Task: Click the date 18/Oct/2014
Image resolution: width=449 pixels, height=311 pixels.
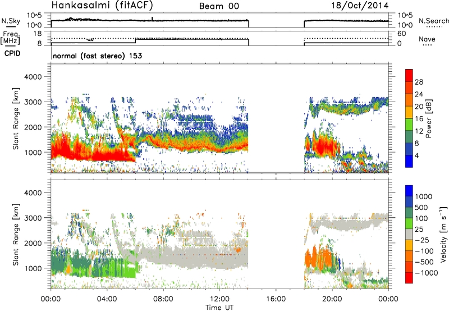Action: click(360, 6)
